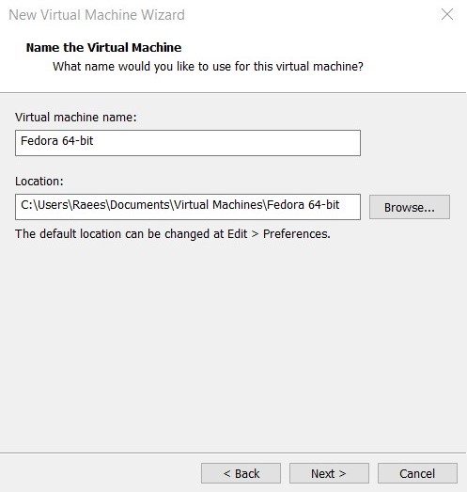Click inside the Location path field

[x=188, y=207]
